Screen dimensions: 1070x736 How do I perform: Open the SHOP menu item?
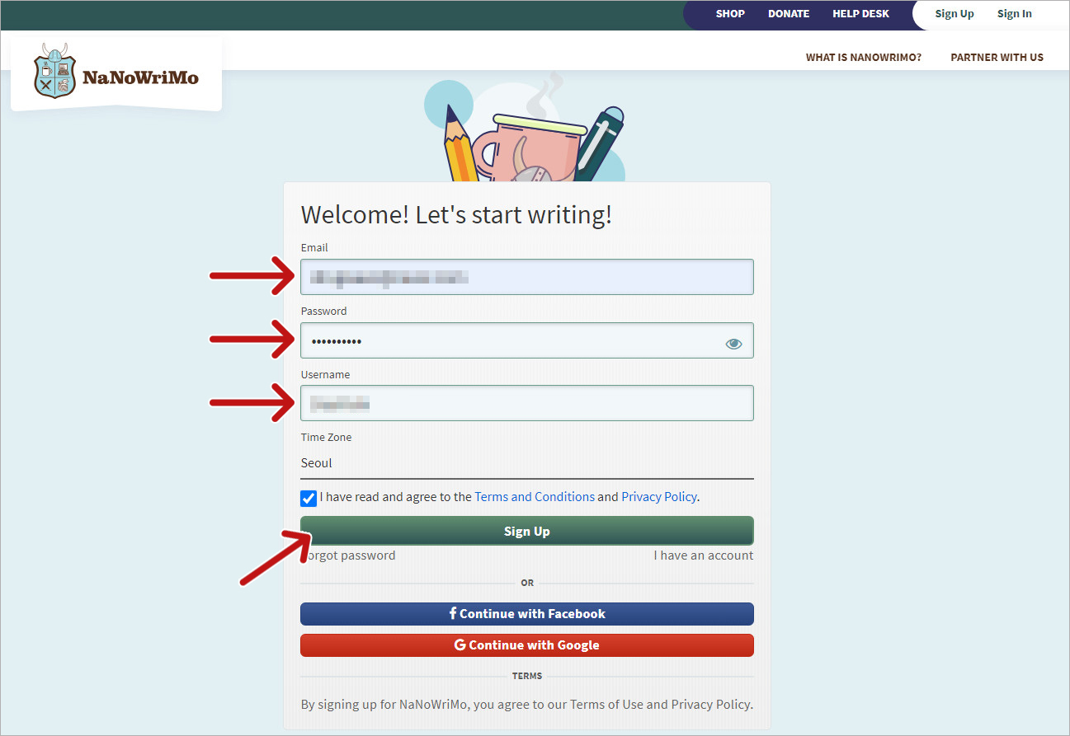[730, 14]
